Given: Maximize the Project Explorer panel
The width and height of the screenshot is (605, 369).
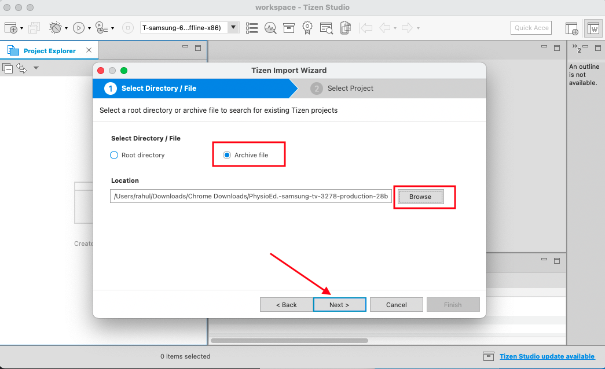Looking at the screenshot, I should pyautogui.click(x=198, y=48).
